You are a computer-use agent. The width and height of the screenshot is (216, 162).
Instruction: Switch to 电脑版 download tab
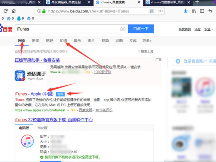[24, 128]
